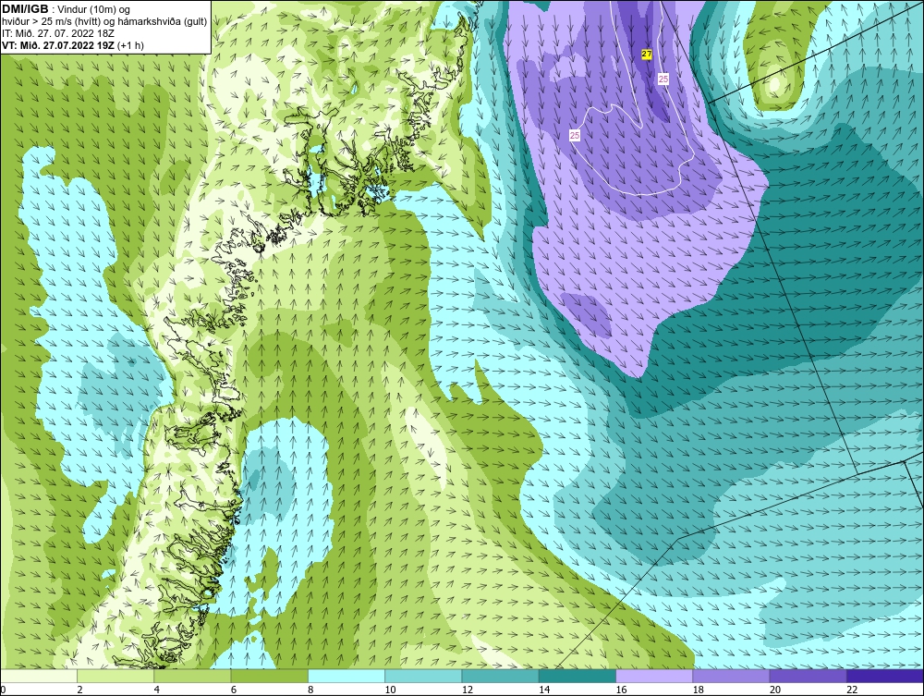Image resolution: width=924 pixels, height=696 pixels.
Task: Click the 'IT: Mið. 27. 07. 2022 18Z' line
Action: (57, 33)
